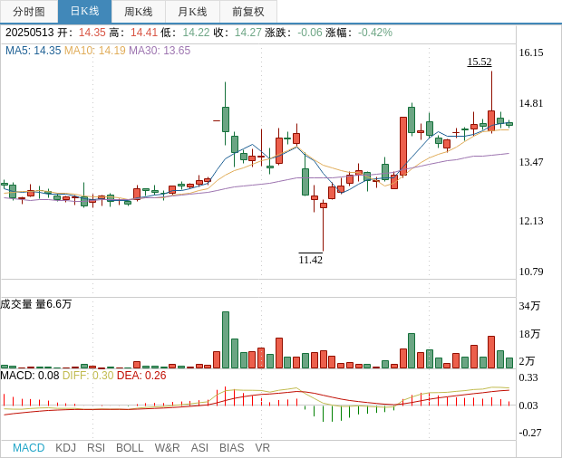Click the 10.79 price axis label
Image resolution: width=562 pixels, height=458 pixels.
[x=531, y=272]
